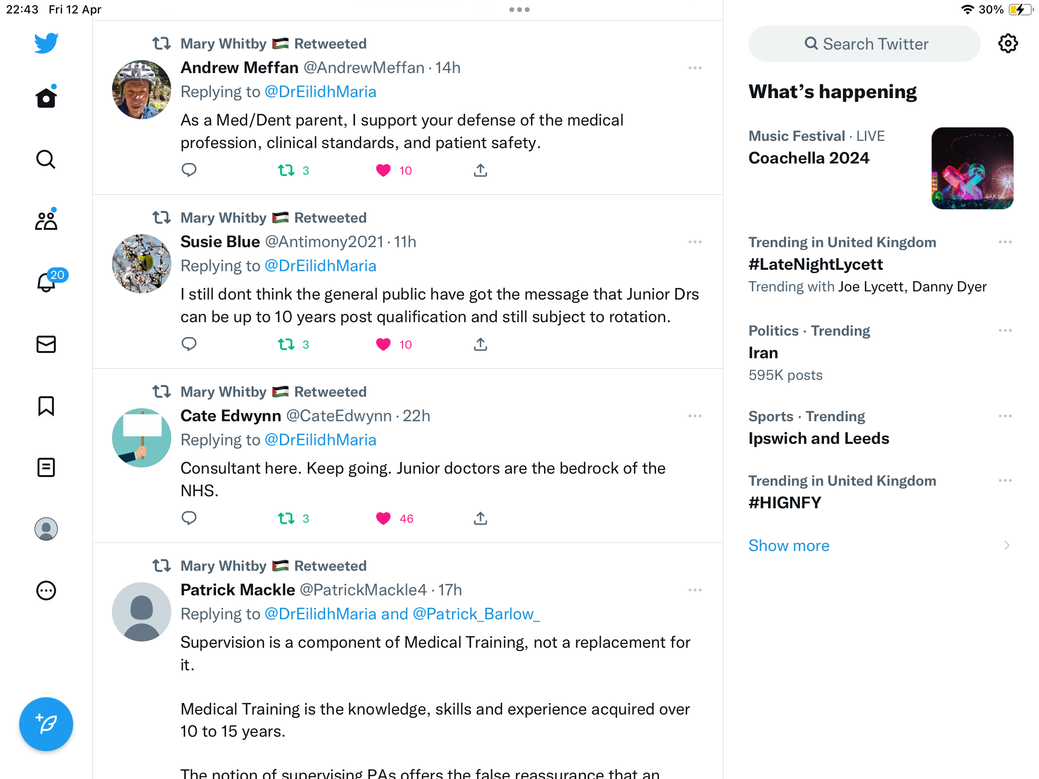Expand trends with Show more chevron

pos(1007,545)
